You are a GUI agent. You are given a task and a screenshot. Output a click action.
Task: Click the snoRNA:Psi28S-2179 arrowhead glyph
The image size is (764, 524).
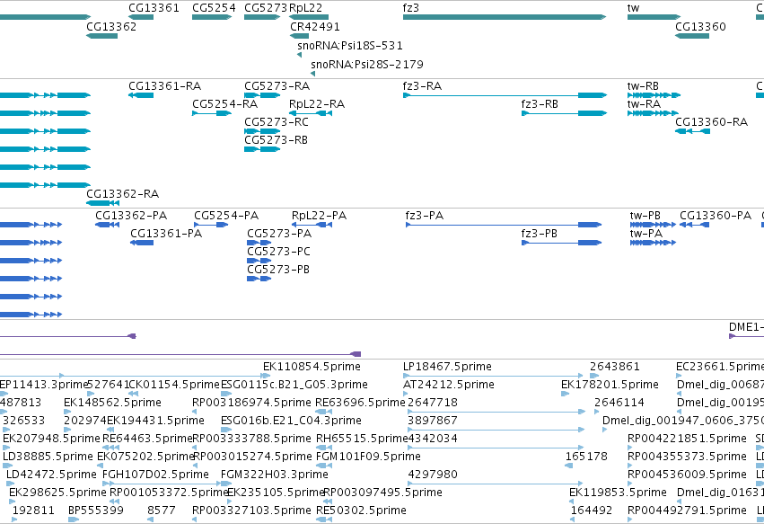pos(312,74)
